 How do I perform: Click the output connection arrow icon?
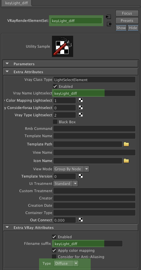coord(109,24)
